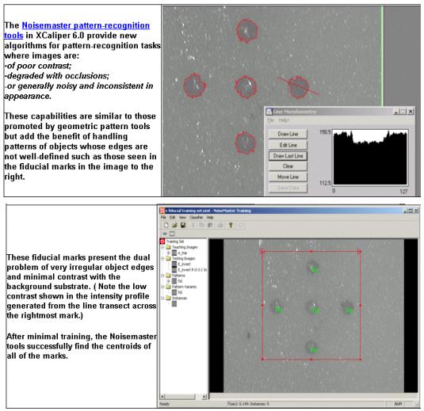
Task: Click the 'Ready' status bar text
Action: pos(164,404)
